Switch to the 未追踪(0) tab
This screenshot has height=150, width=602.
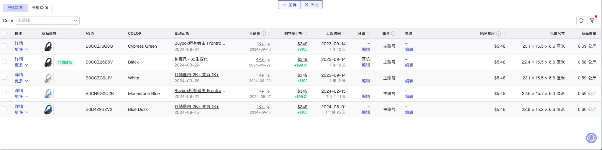(x=40, y=8)
